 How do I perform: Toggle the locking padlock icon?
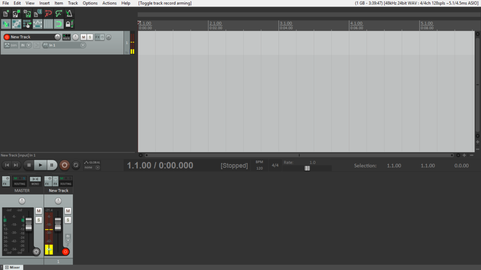point(69,24)
